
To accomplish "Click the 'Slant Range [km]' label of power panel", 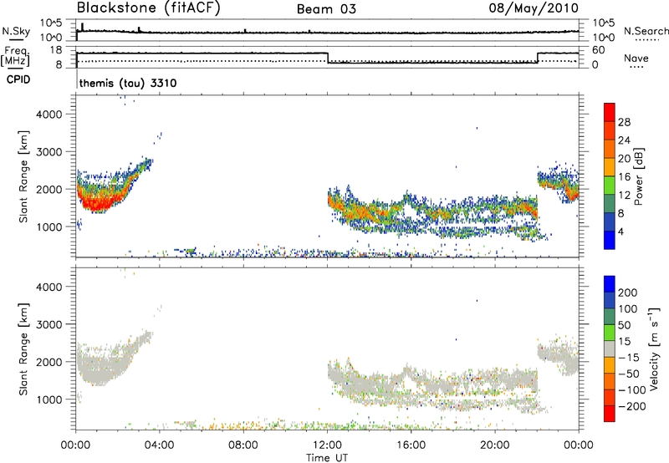I will [x=23, y=176].
